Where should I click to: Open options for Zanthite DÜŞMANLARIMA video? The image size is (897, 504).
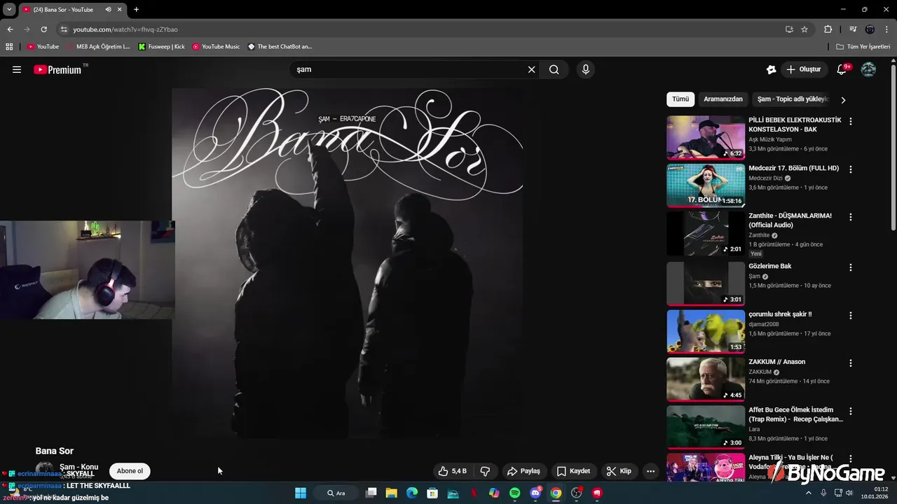(851, 217)
